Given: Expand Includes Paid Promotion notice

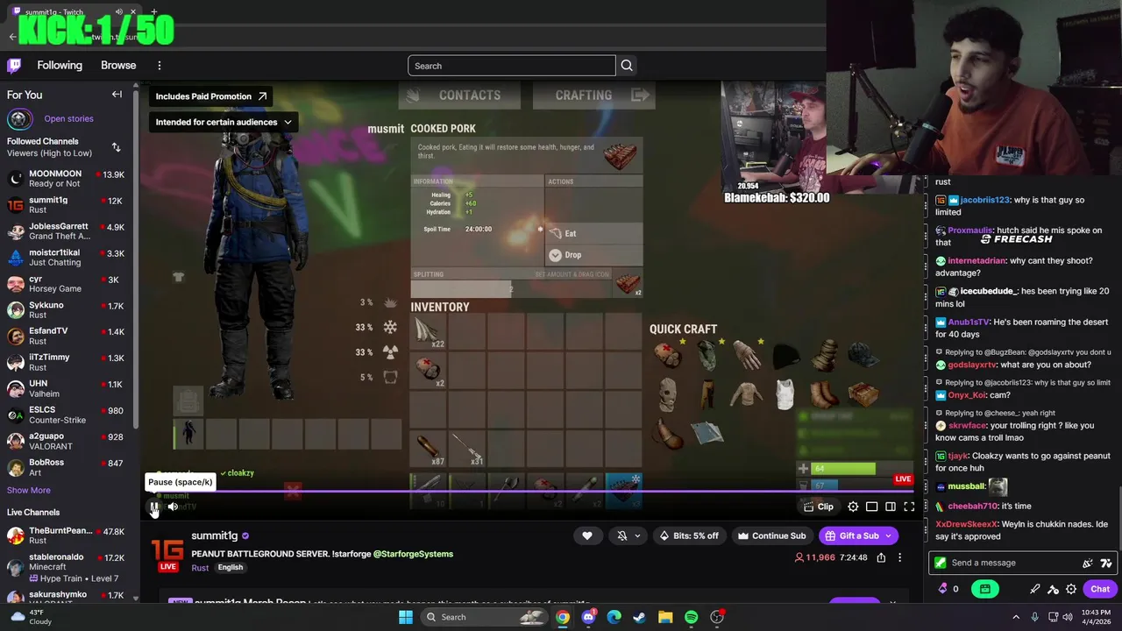Looking at the screenshot, I should [x=211, y=96].
